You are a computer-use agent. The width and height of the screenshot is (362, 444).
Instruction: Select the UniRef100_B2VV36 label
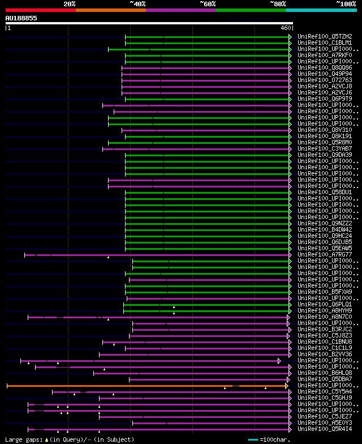coord(325,354)
